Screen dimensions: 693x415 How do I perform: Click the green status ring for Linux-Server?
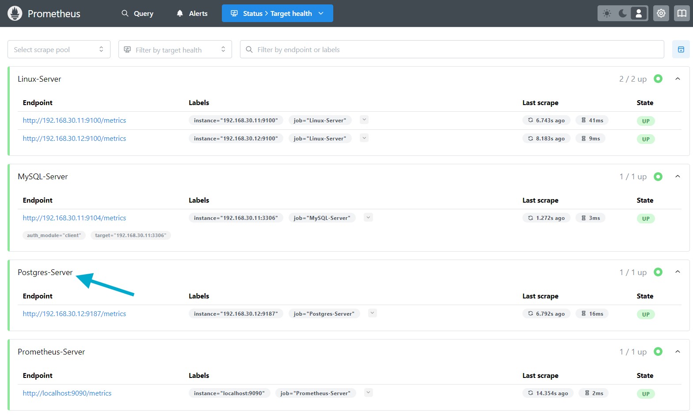coord(658,79)
